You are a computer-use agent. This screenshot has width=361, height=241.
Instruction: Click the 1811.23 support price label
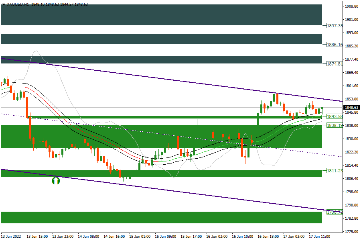(x=334, y=171)
